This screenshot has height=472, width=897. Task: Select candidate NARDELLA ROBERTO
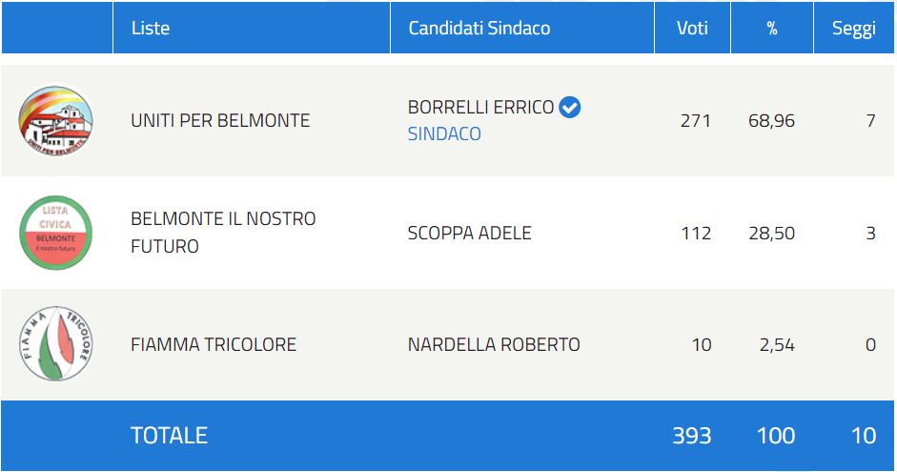click(x=494, y=344)
